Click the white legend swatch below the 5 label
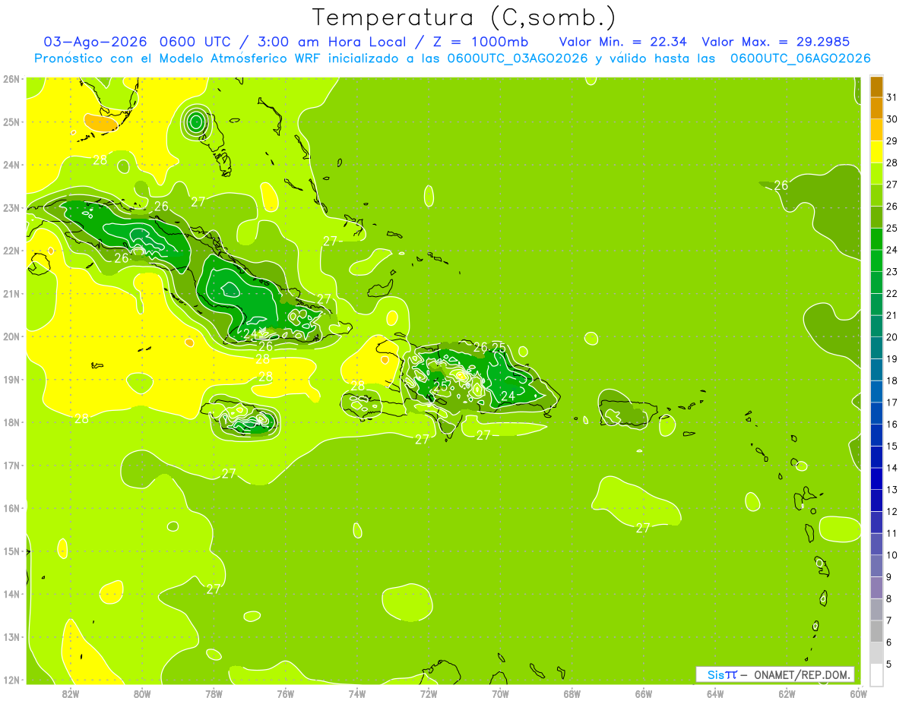This screenshot has height=704, width=912. coord(876,674)
